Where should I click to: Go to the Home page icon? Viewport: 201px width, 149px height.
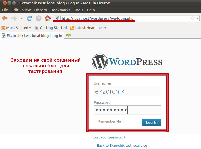pyautogui.click(x=48, y=18)
